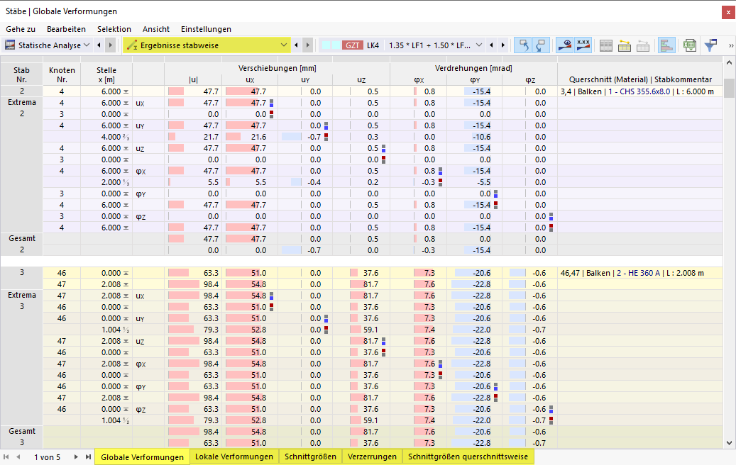Click the result diagrams bar-chart icon

pos(668,45)
